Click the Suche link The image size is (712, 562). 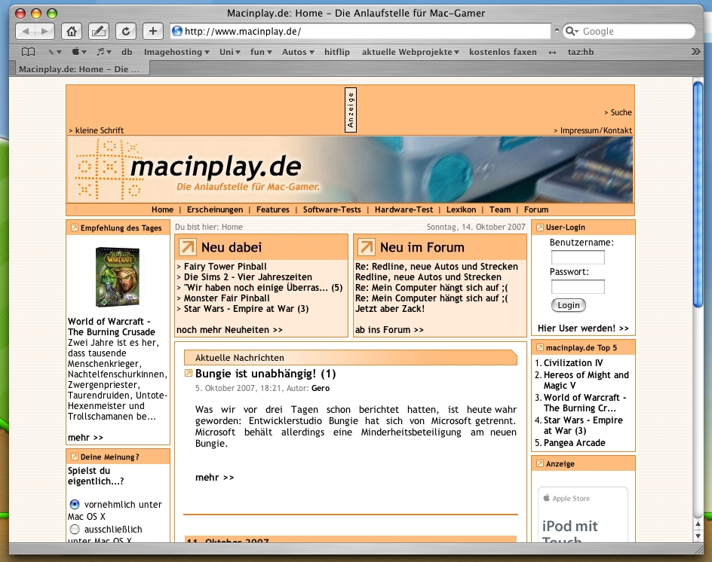click(618, 112)
